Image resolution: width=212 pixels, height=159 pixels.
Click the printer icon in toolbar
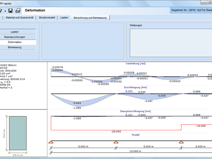[x=18, y=11]
